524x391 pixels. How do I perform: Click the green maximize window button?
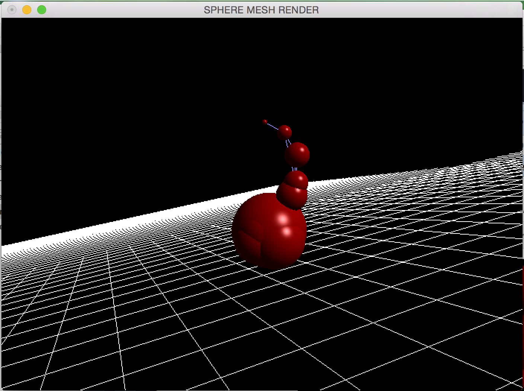[x=42, y=10]
